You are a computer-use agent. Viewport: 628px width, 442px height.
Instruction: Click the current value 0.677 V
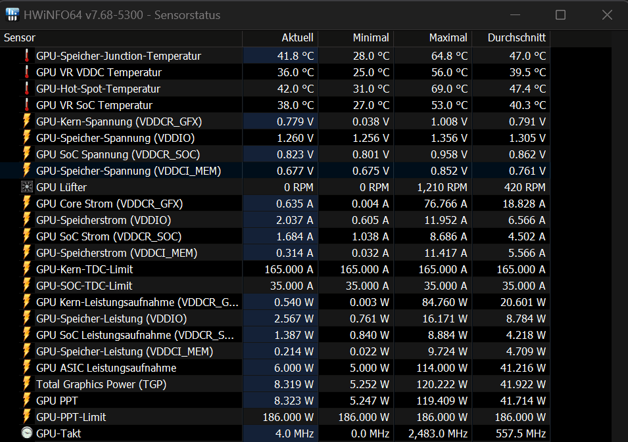[295, 171]
